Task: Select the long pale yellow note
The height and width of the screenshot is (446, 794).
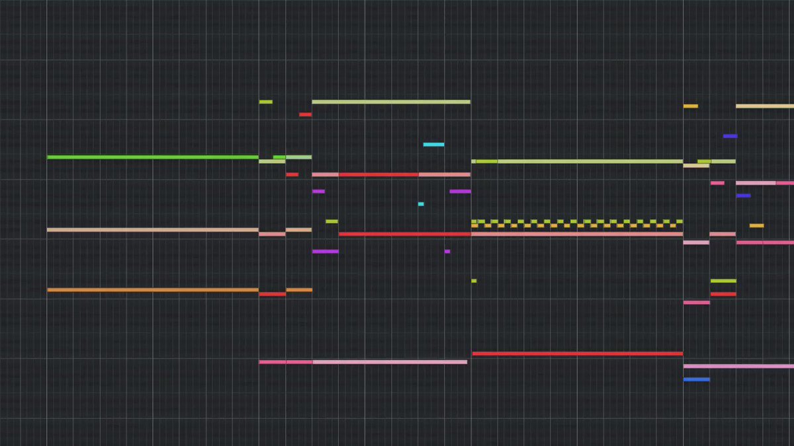Action: pos(765,106)
